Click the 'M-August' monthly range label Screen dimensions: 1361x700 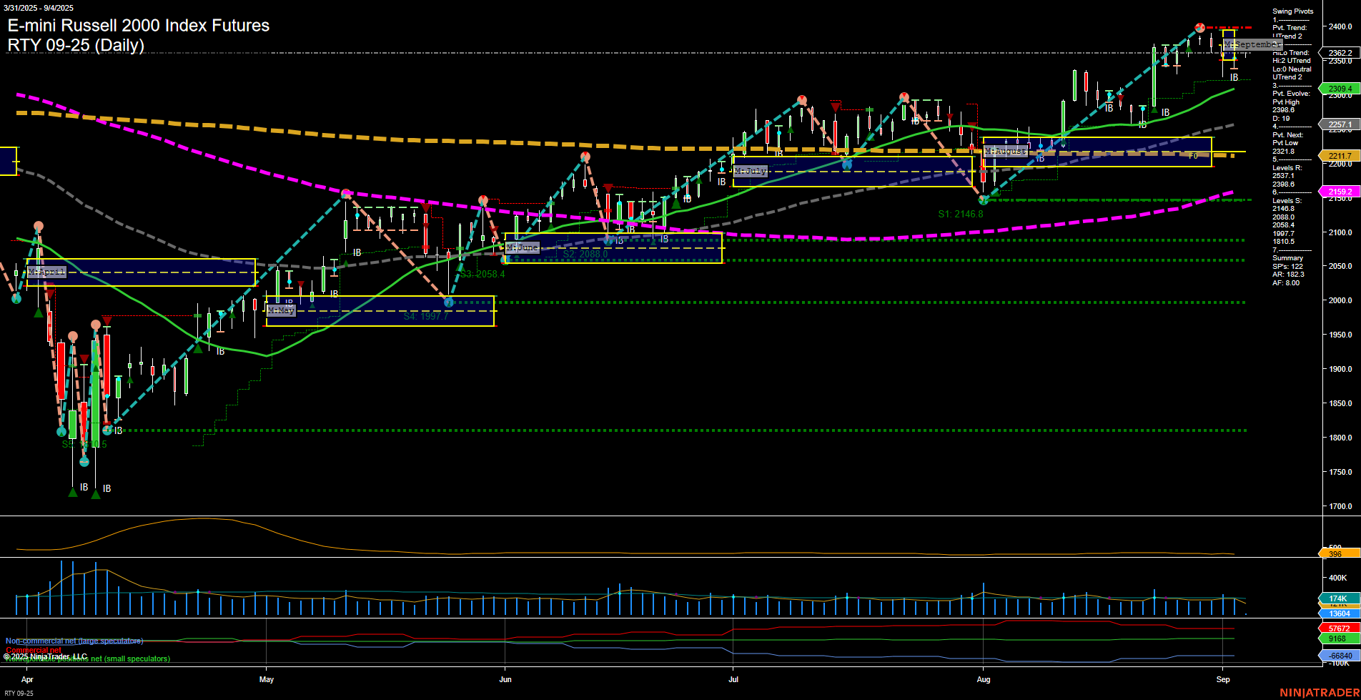(1005, 152)
